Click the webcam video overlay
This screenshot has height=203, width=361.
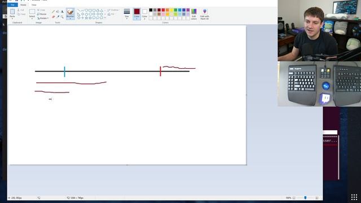[319, 30]
